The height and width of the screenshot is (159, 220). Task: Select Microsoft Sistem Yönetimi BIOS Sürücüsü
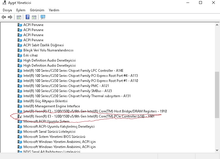(54, 137)
